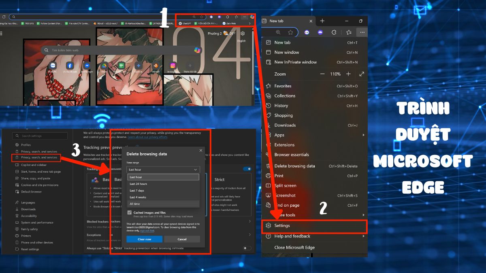This screenshot has width=486, height=273.
Task: Select New InPrivate window in Edge menu
Action: 314,62
